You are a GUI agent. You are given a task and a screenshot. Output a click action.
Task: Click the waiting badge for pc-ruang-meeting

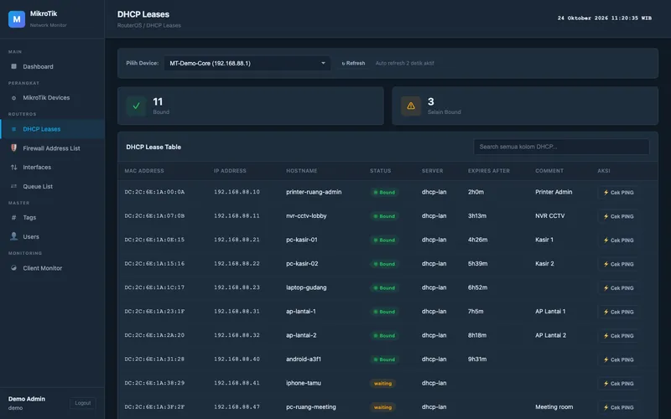click(382, 407)
